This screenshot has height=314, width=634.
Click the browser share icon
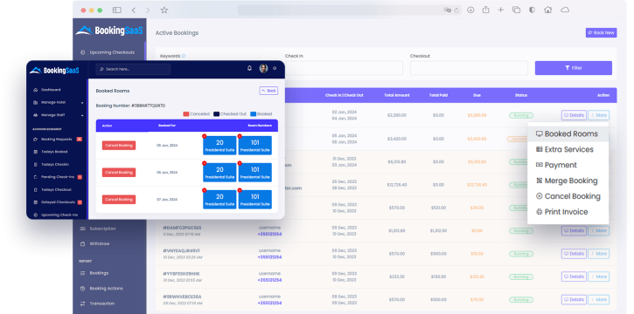tap(485, 10)
